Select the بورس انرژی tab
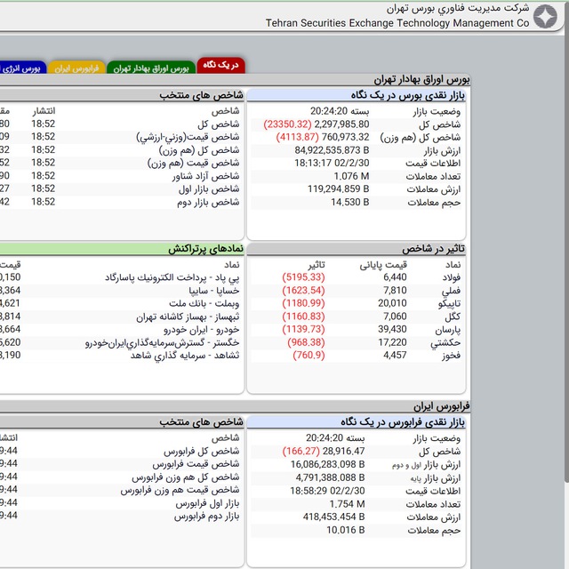The image size is (569, 569). pos(22,68)
